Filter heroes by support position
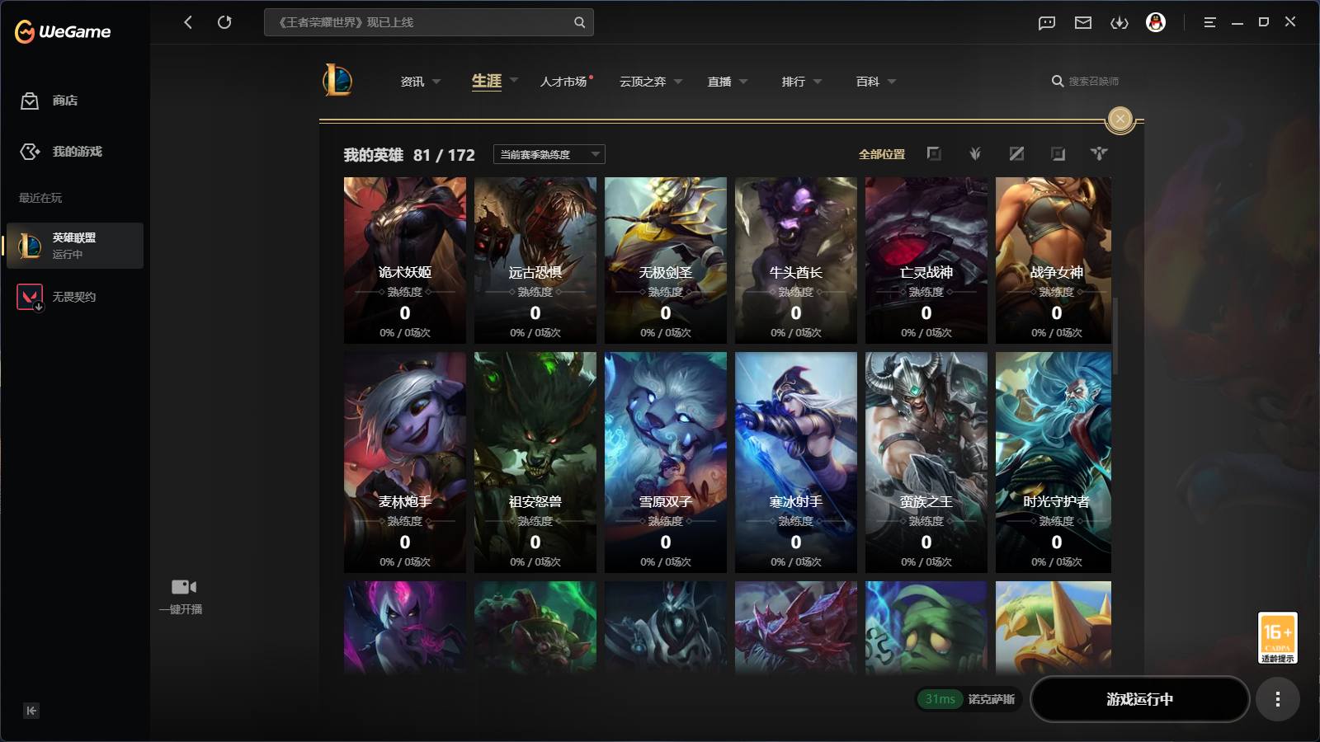The height and width of the screenshot is (742, 1320). pos(1099,153)
